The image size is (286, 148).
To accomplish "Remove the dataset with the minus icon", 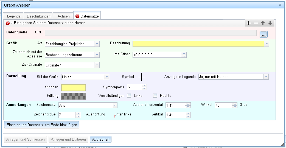I will [256, 23].
